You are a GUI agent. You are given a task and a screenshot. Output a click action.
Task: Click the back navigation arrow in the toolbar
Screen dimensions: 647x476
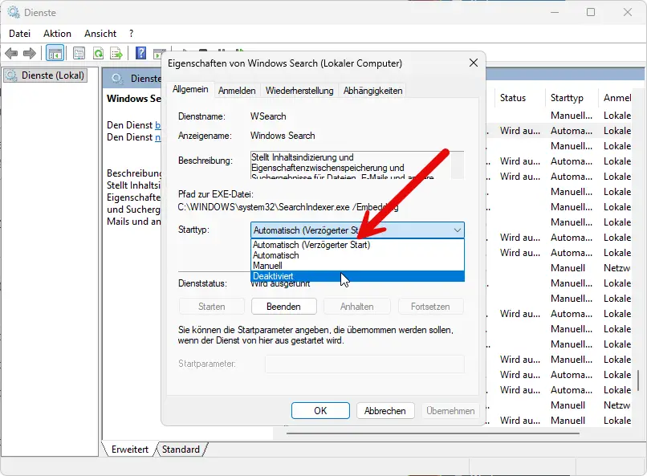11,52
